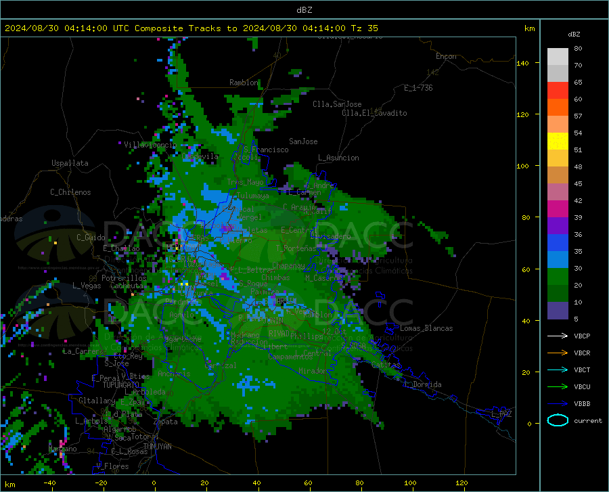Click the green VBCU arrow in legend
609x492 pixels.
(x=558, y=387)
